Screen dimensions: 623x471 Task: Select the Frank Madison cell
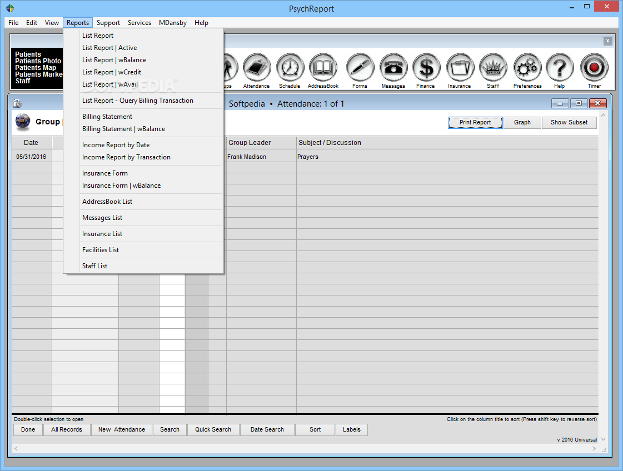click(261, 157)
